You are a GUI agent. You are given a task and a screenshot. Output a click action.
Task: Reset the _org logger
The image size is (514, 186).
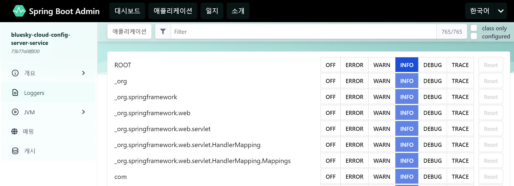coord(491,81)
